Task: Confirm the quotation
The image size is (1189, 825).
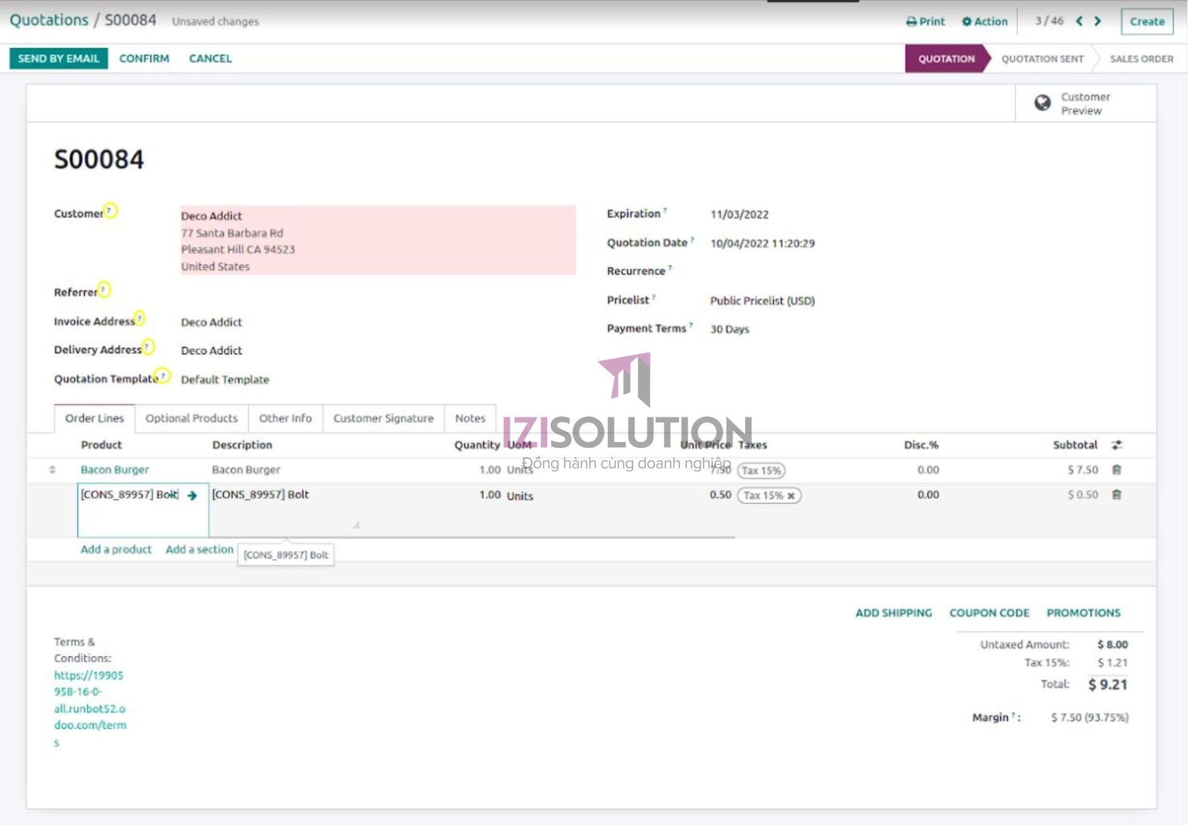Action: point(144,58)
